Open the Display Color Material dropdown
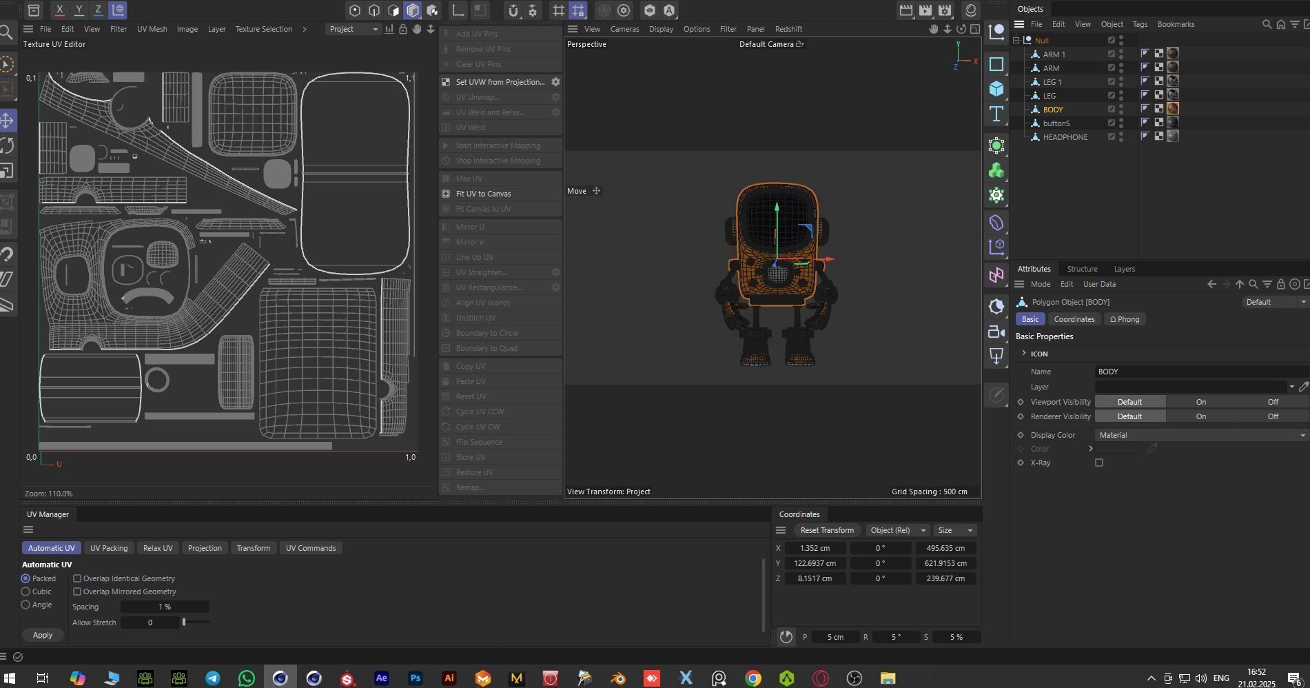The height and width of the screenshot is (688, 1310). coord(1201,435)
